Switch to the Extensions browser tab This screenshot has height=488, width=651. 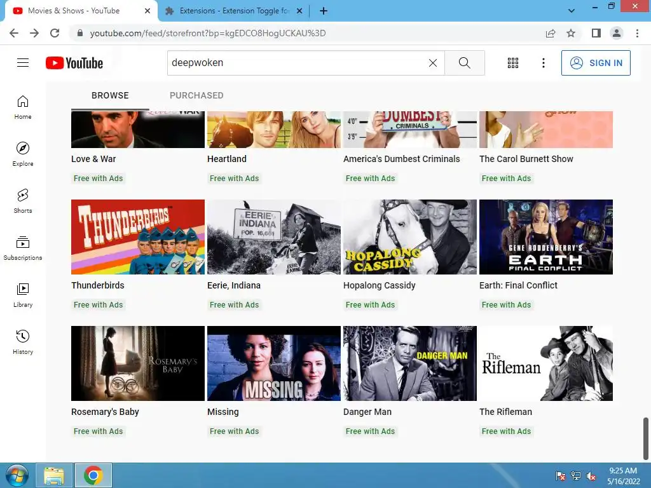pos(233,11)
